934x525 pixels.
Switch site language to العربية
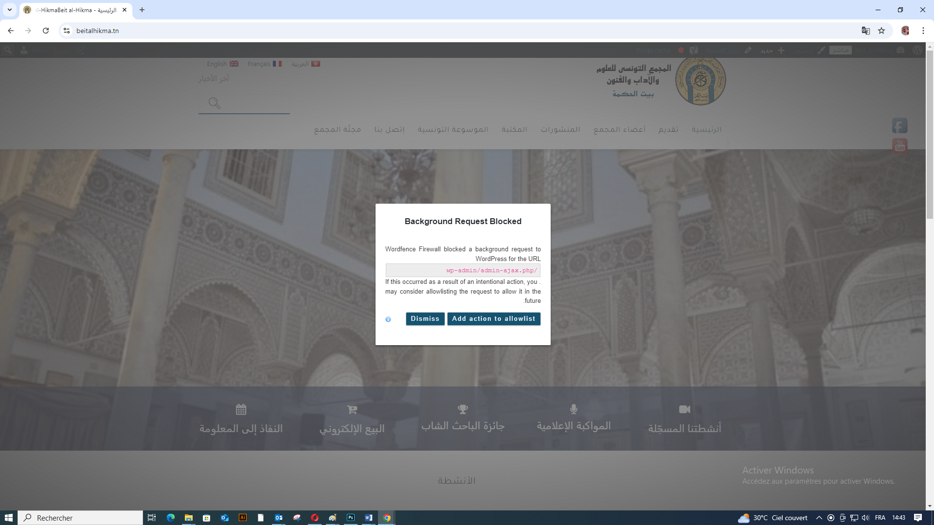coord(305,64)
